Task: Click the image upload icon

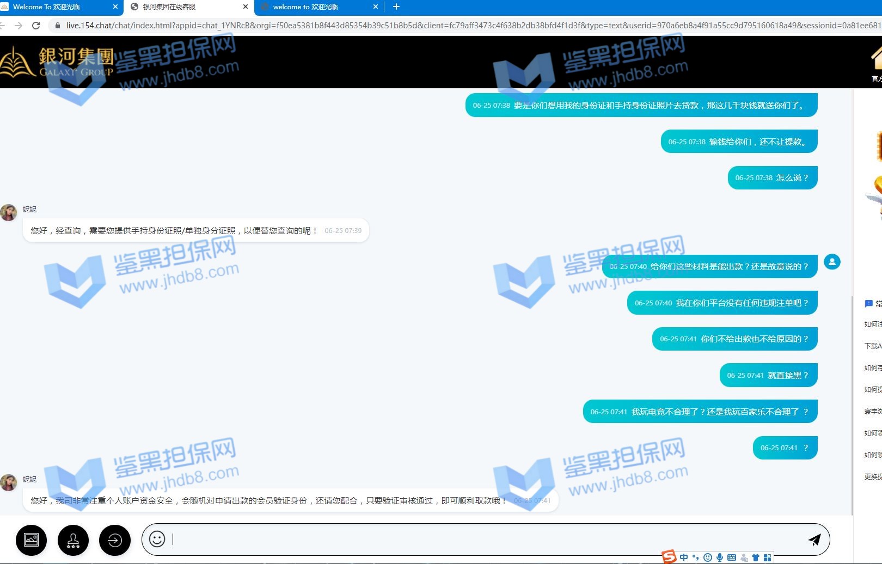Action: [x=31, y=540]
